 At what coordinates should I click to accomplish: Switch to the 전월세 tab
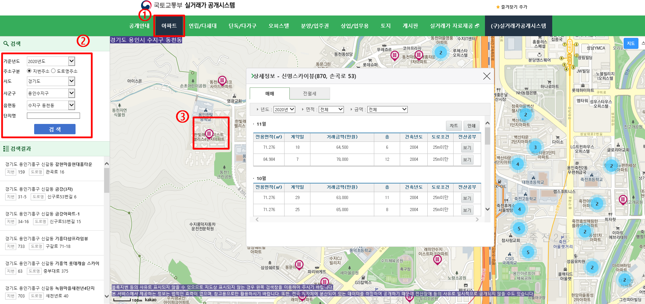coord(310,94)
